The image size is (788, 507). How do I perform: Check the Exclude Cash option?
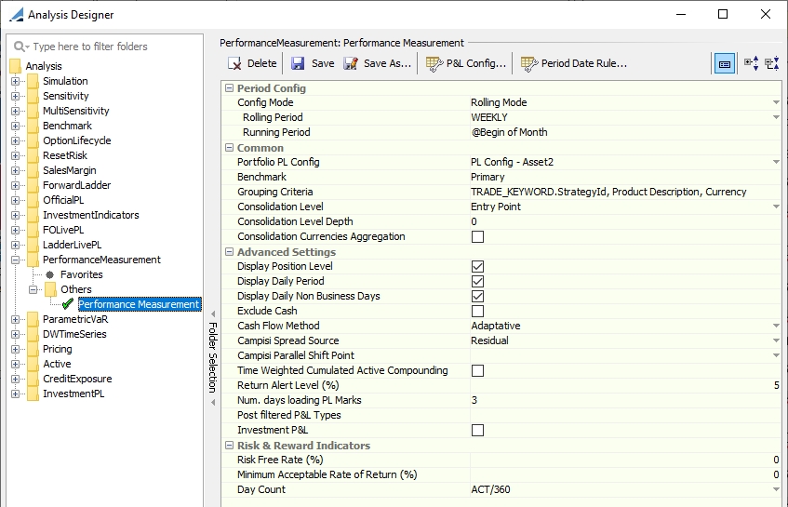pyautogui.click(x=477, y=311)
